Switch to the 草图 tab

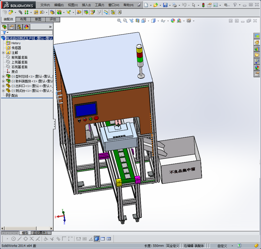point(38,19)
